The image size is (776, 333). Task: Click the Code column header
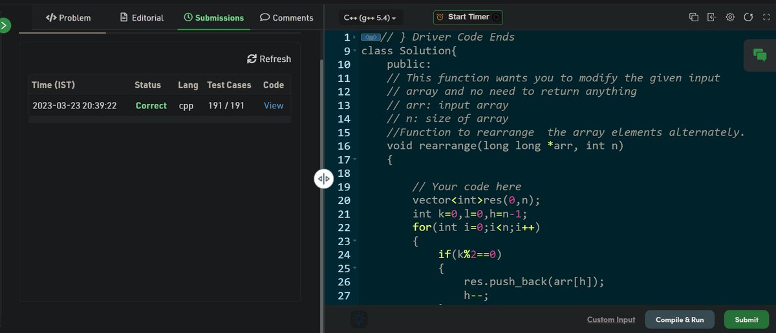click(274, 85)
